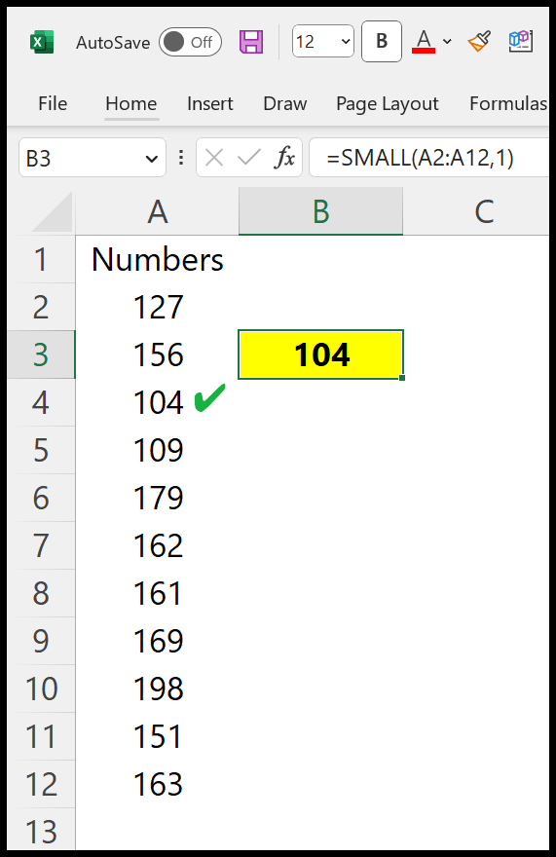Viewport: 556px width, 857px height.
Task: Click the cell containing 163
Action: (157, 784)
